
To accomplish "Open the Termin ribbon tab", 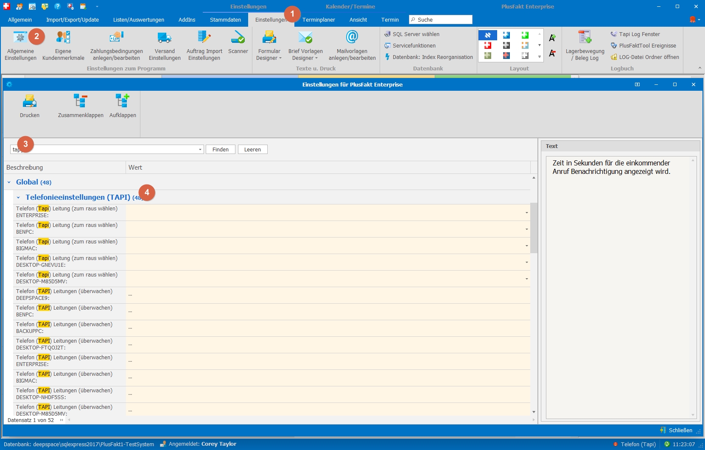I will pyautogui.click(x=390, y=20).
